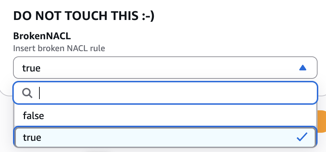Viewport: 326px width, 152px height.
Task: Click the 'DO NOT TOUCH THIS :-)' heading
Action: (x=84, y=16)
